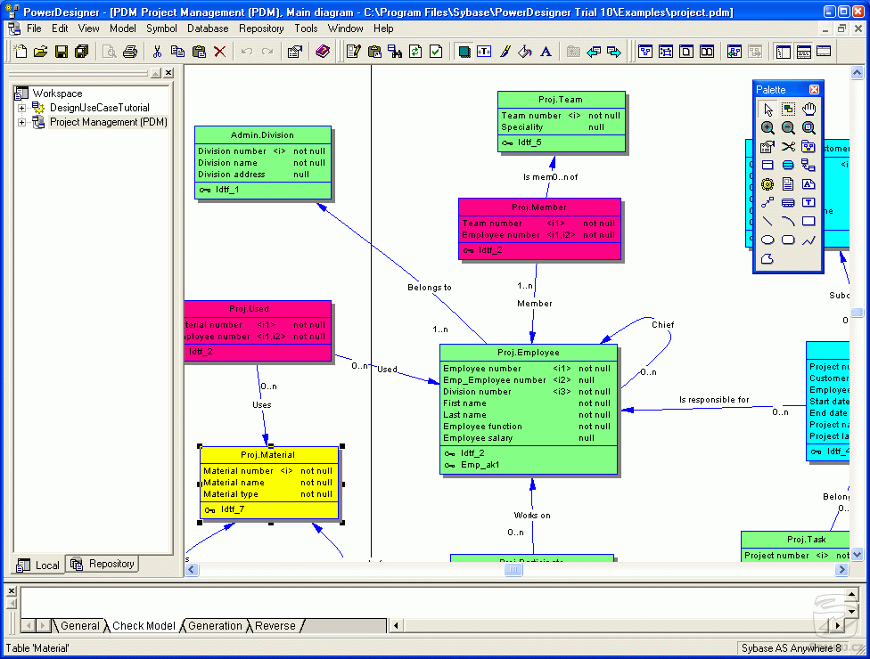
Task: Open the Symbol menu
Action: (161, 28)
